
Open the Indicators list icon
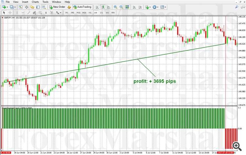147,7
